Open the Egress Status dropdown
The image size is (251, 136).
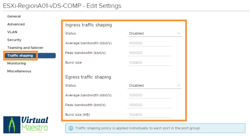(154, 86)
